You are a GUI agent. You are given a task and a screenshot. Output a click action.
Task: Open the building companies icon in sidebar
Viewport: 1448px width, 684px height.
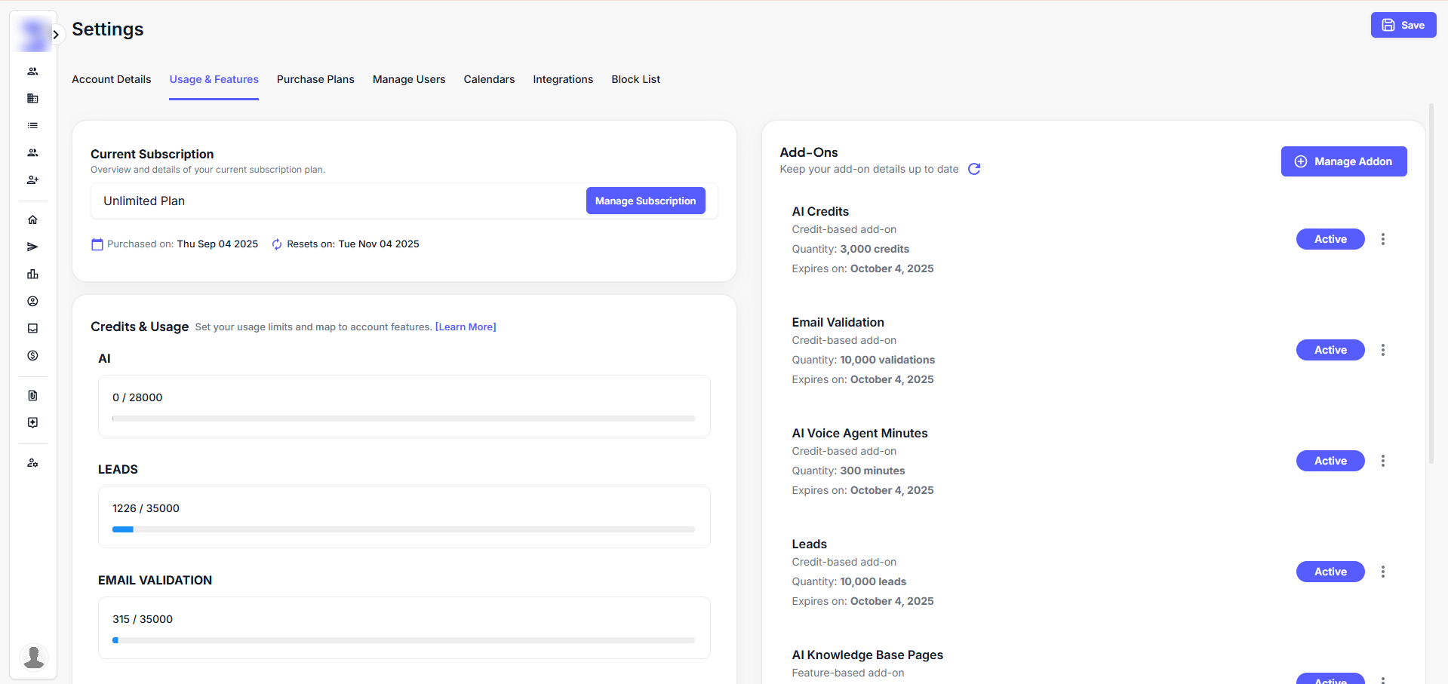coord(32,99)
